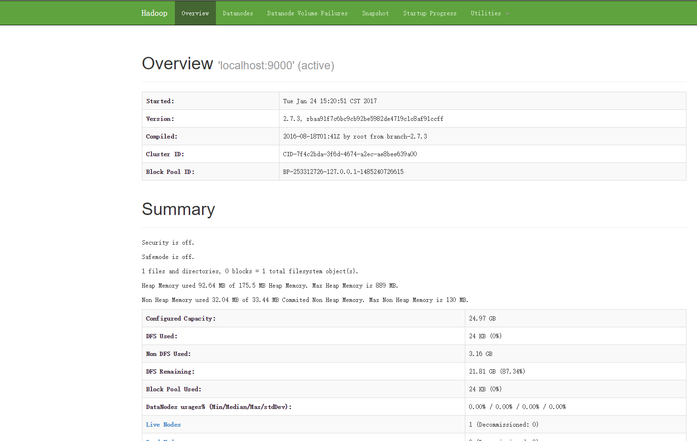Viewport: 697px width, 441px height.
Task: Open Datanode Volume Failures tab
Action: coord(307,13)
